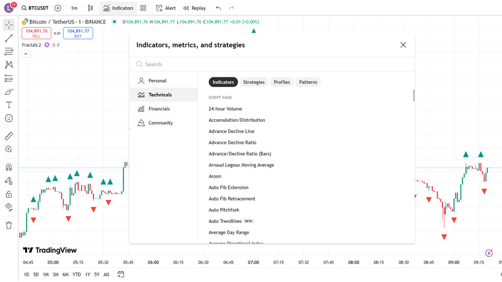The width and height of the screenshot is (502, 282).
Task: Remove drawings with the trash icon
Action: pyautogui.click(x=9, y=225)
